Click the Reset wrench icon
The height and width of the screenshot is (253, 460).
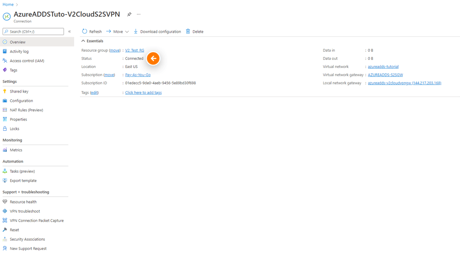pyautogui.click(x=5, y=230)
